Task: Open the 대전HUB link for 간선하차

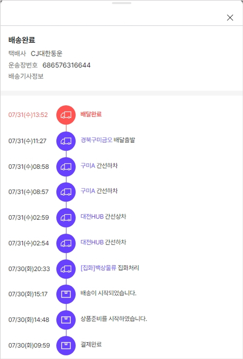Action: coord(92,242)
